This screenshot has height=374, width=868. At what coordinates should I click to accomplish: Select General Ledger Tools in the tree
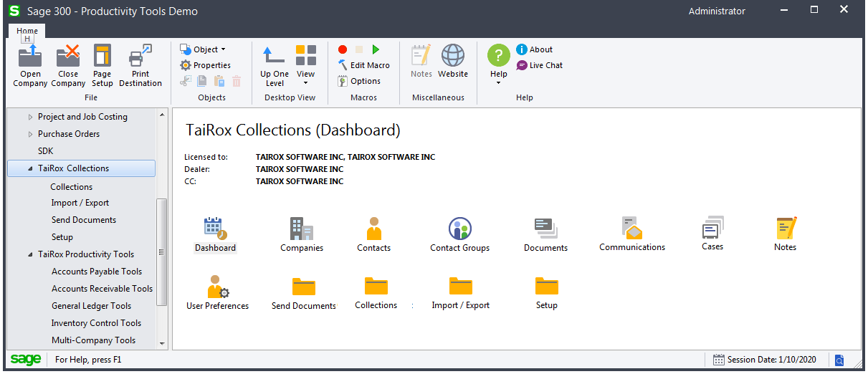(x=92, y=306)
